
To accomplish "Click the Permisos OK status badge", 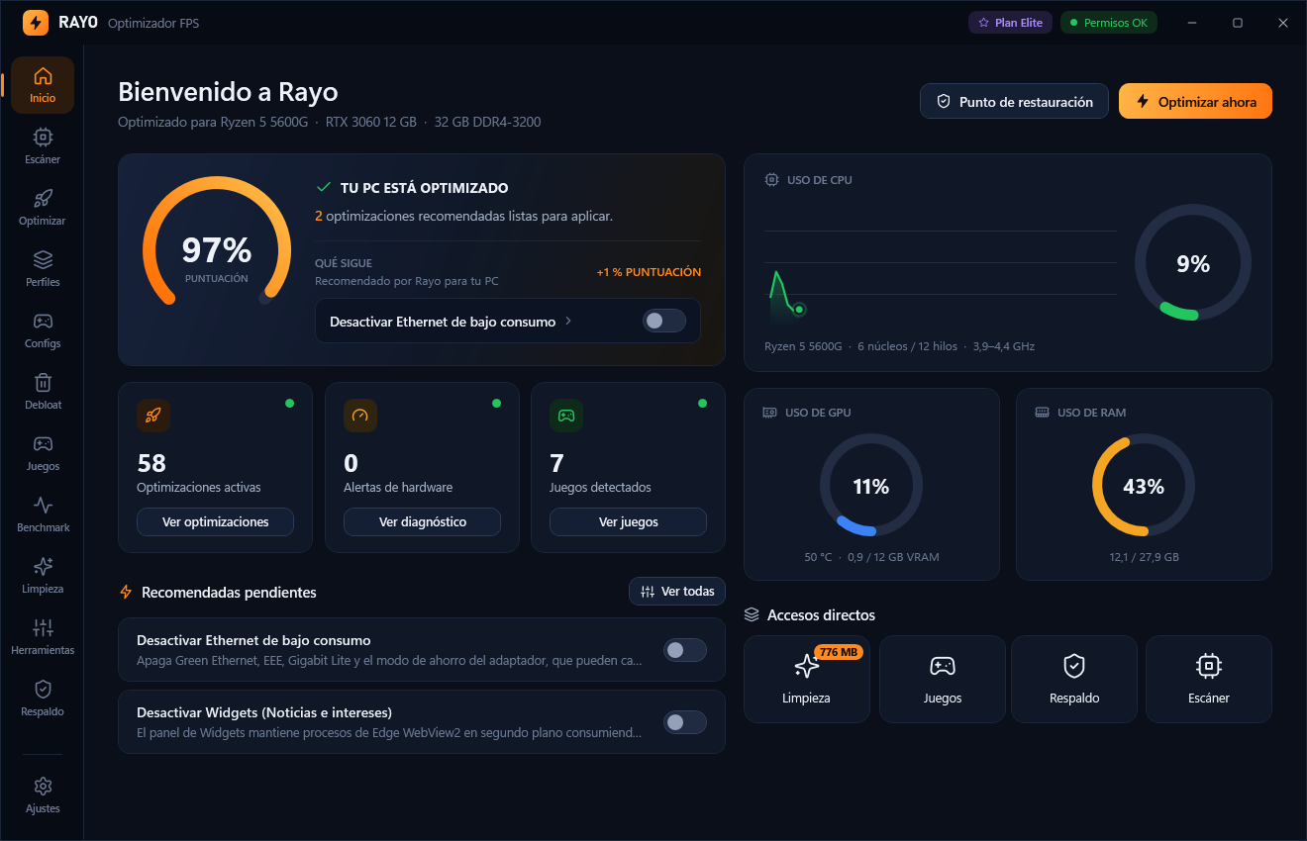I will coord(1109,23).
